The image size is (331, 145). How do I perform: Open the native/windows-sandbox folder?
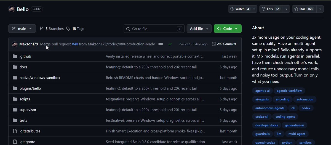tap(40, 78)
